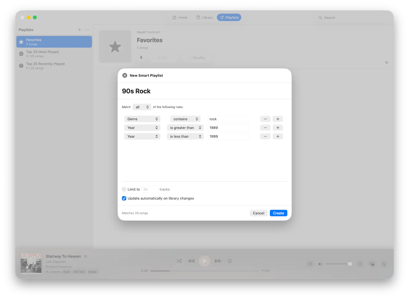Viewport: 409px width, 299px height.
Task: Remove the Genre rule with minus
Action: 265,119
